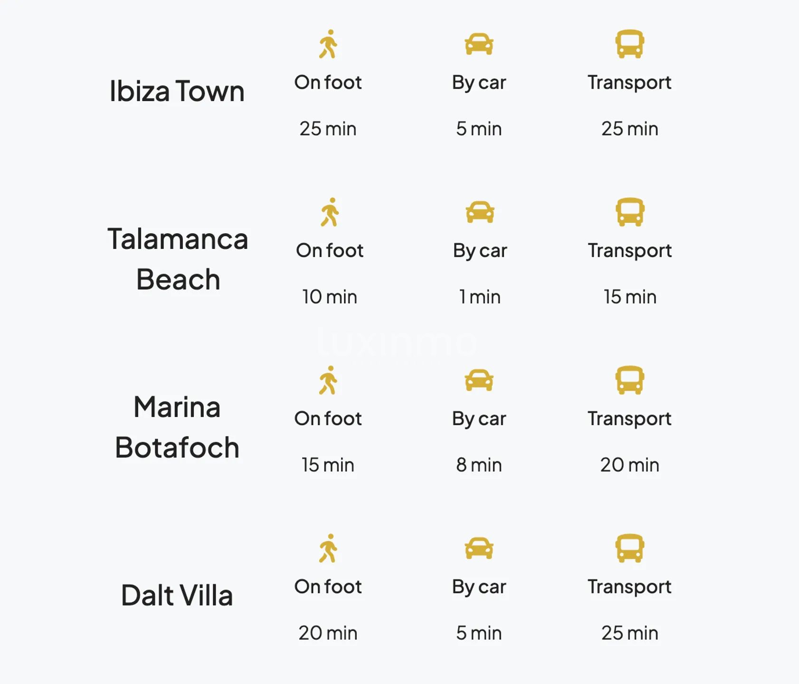Image resolution: width=799 pixels, height=684 pixels.
Task: Click Marina Botafoch walking icon
Action: pos(328,380)
